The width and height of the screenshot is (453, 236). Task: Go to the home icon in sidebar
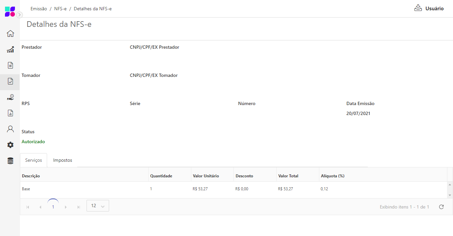coord(10,33)
